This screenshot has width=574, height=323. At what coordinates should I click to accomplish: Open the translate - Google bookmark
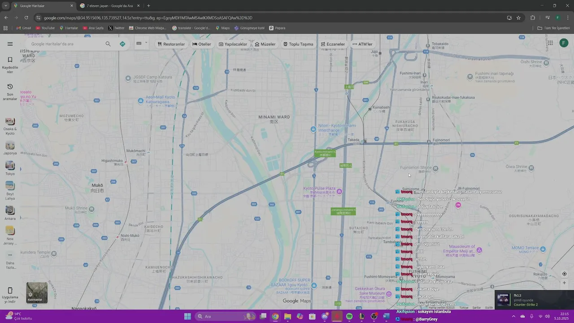click(191, 28)
